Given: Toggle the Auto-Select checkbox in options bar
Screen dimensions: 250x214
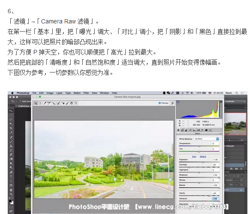Looking at the screenshot, I should (20, 101).
